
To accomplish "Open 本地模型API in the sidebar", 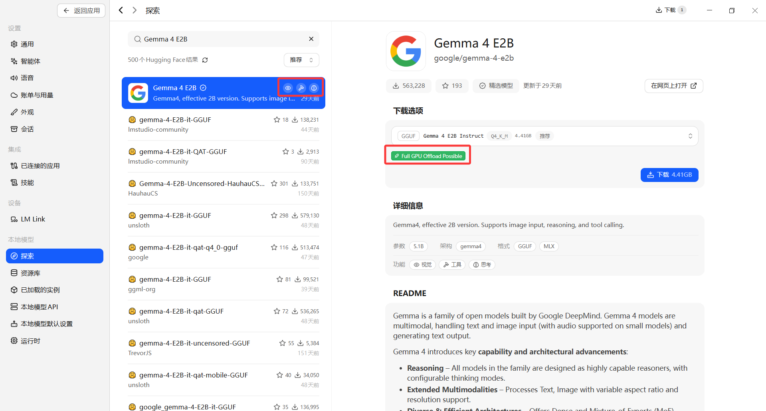I will point(55,307).
